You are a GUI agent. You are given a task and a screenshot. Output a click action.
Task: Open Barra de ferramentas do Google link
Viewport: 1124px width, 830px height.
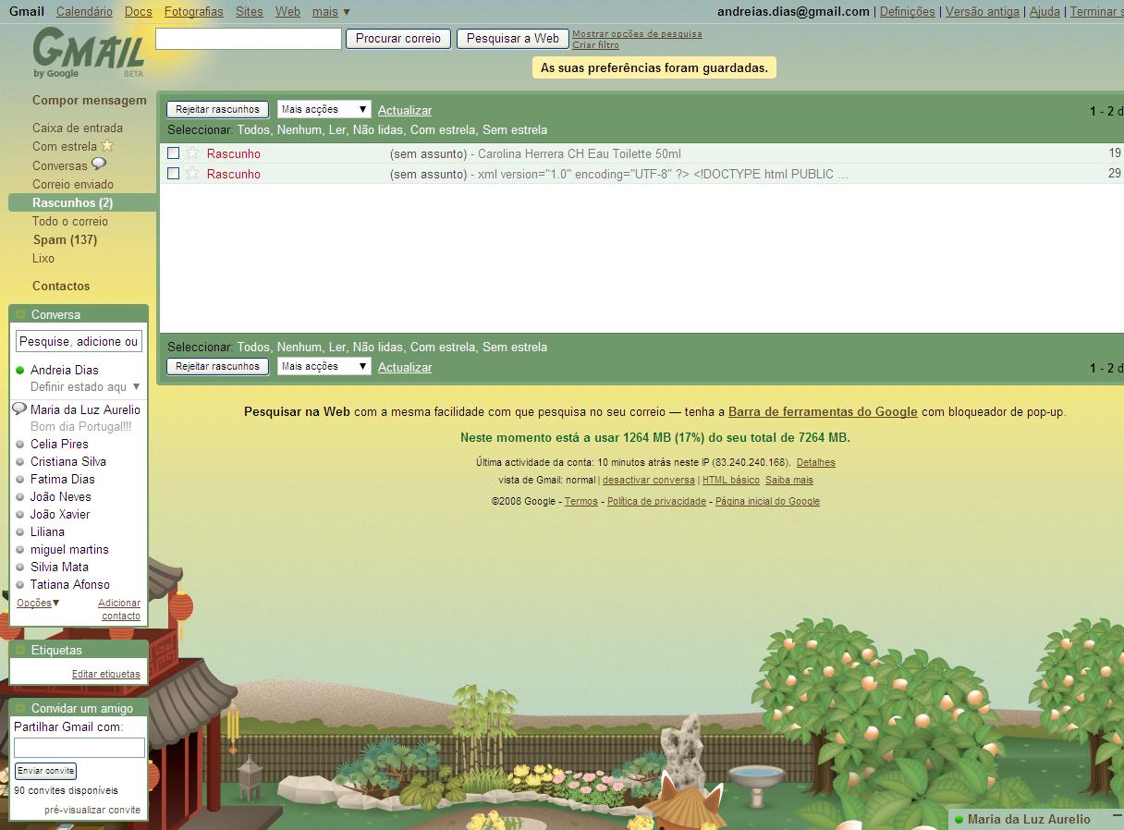823,411
